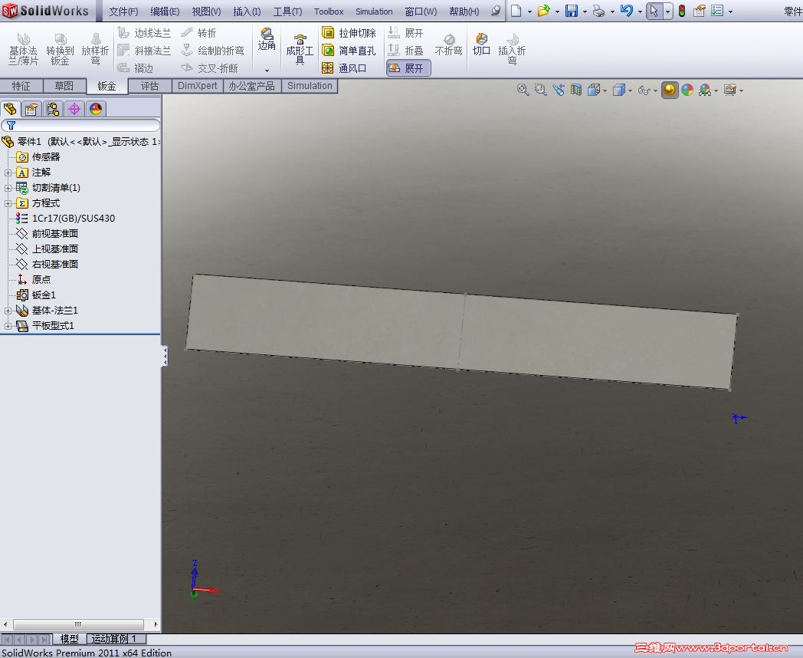Switch to the DimXpert ribbon tab

tap(197, 86)
